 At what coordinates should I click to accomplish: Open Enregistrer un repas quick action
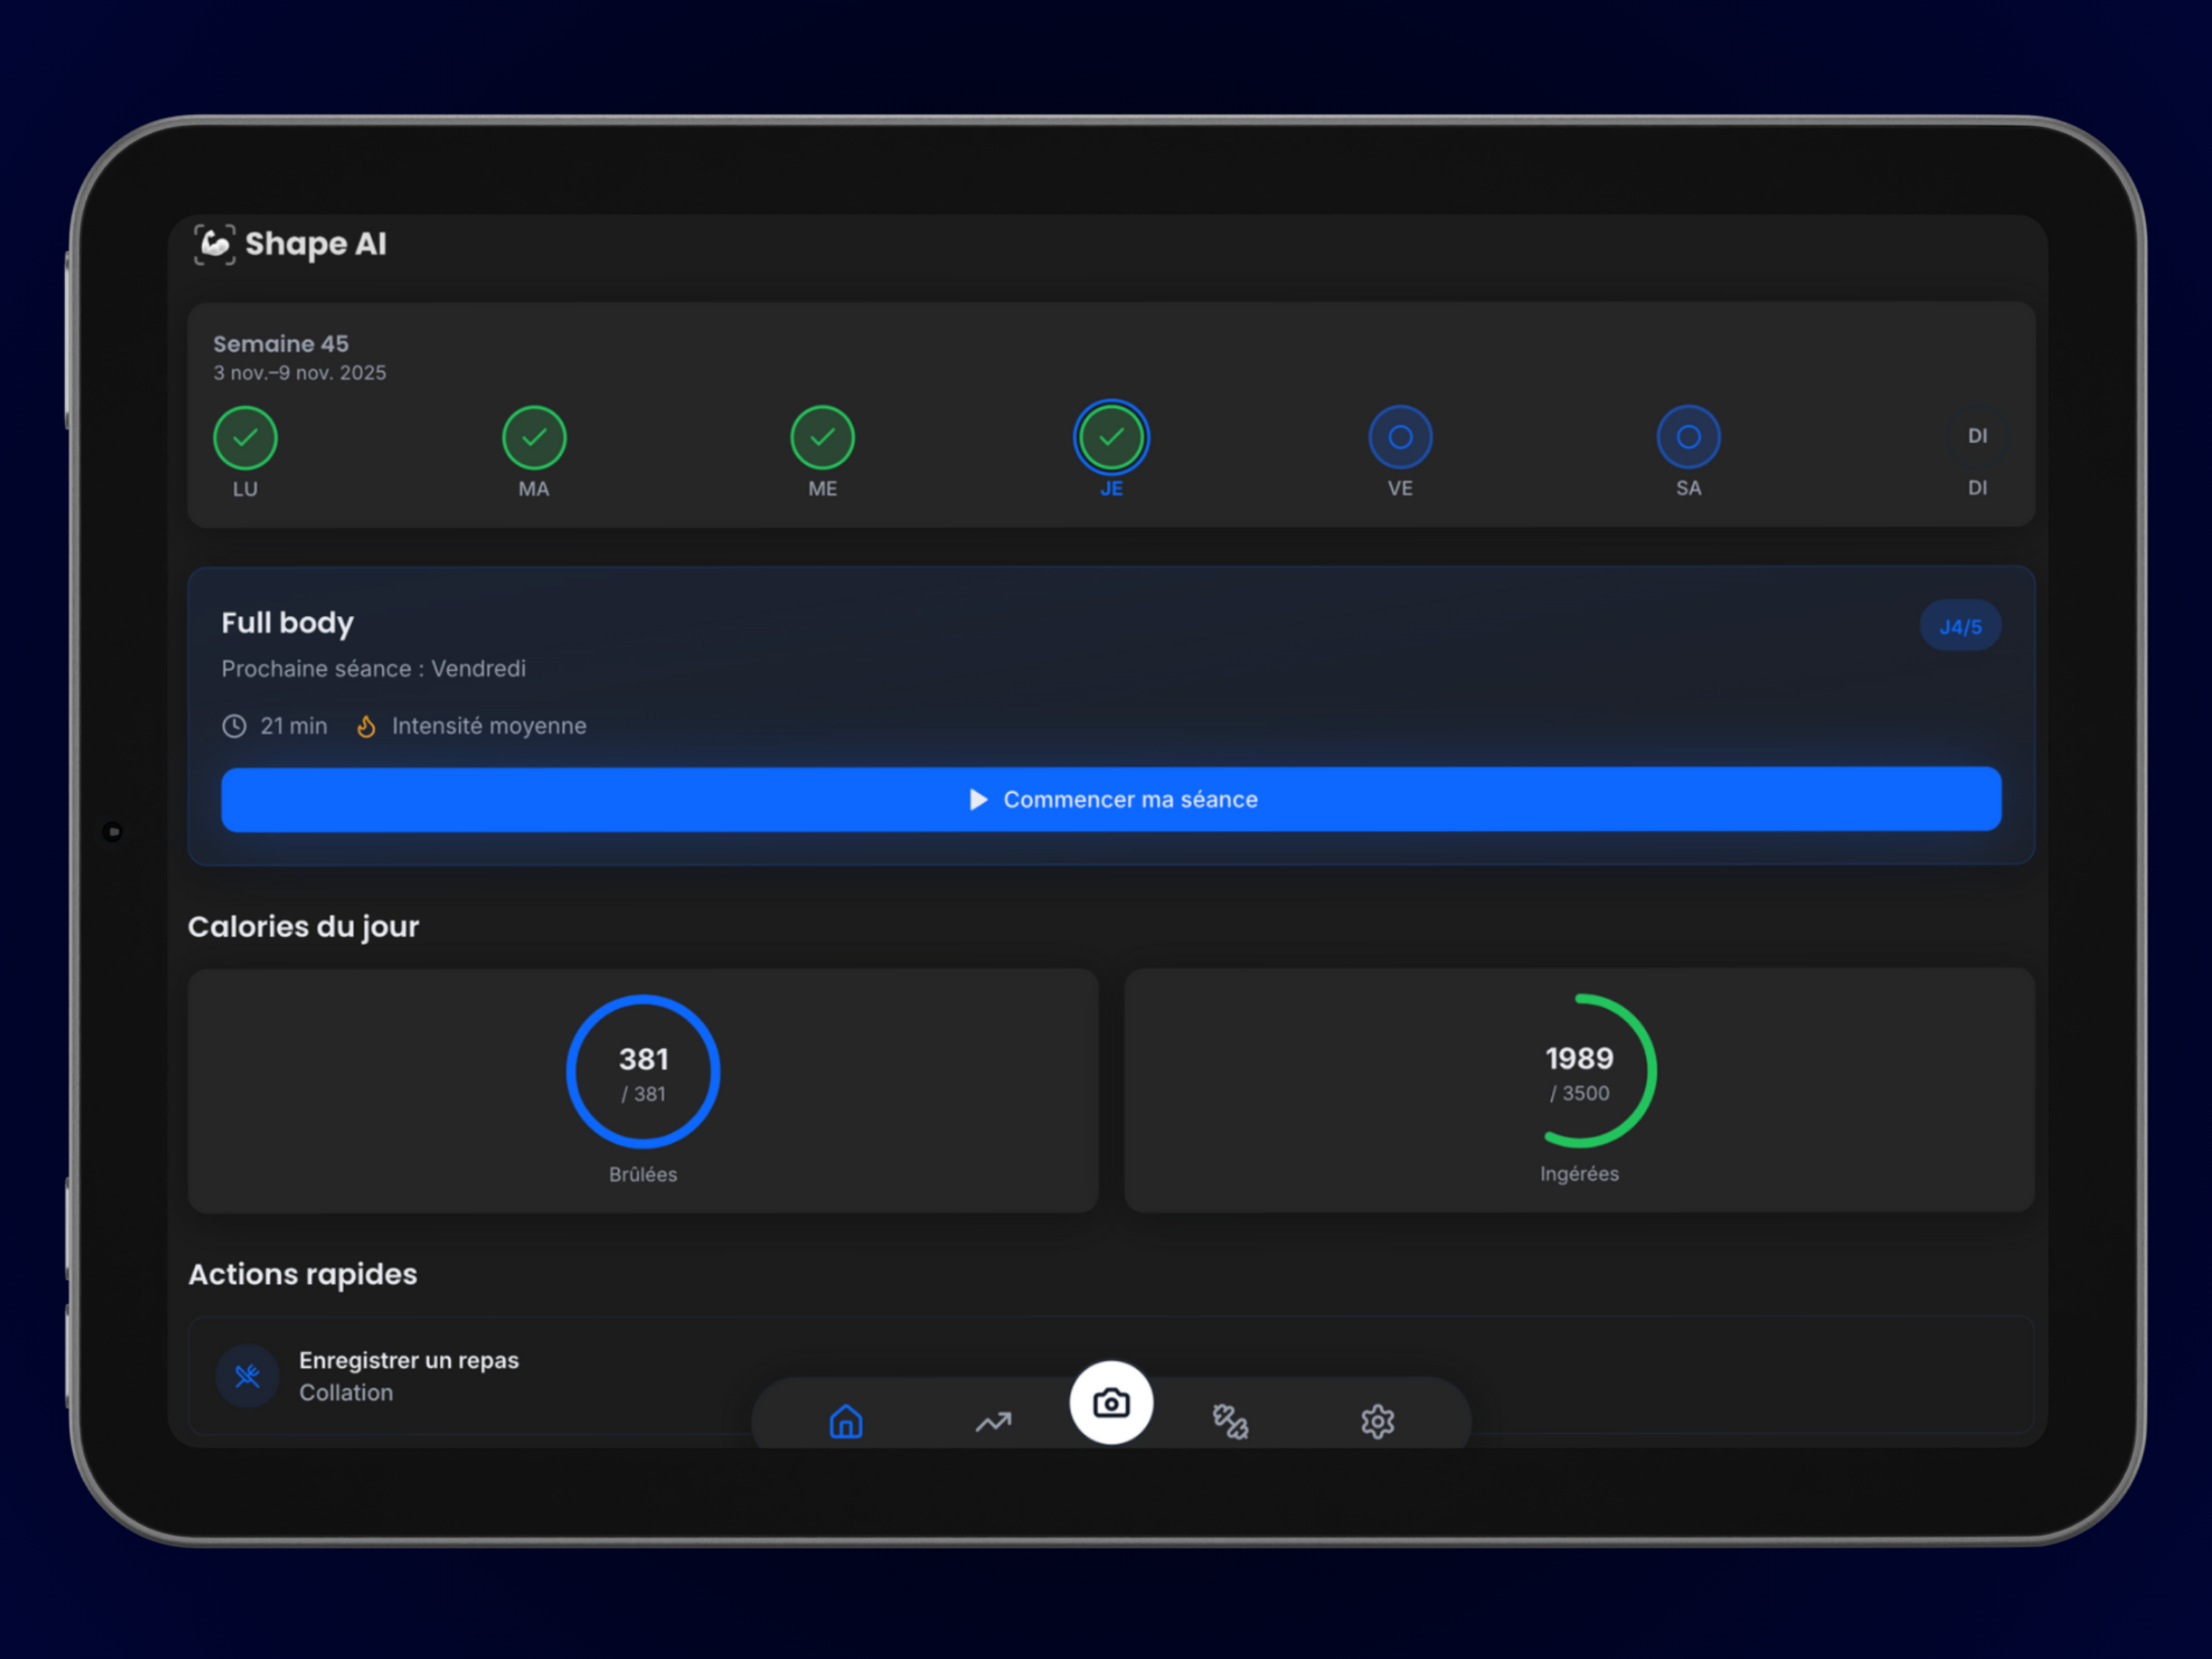[x=1111, y=1376]
